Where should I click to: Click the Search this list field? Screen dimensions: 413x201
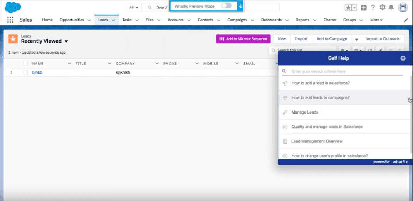303,50
